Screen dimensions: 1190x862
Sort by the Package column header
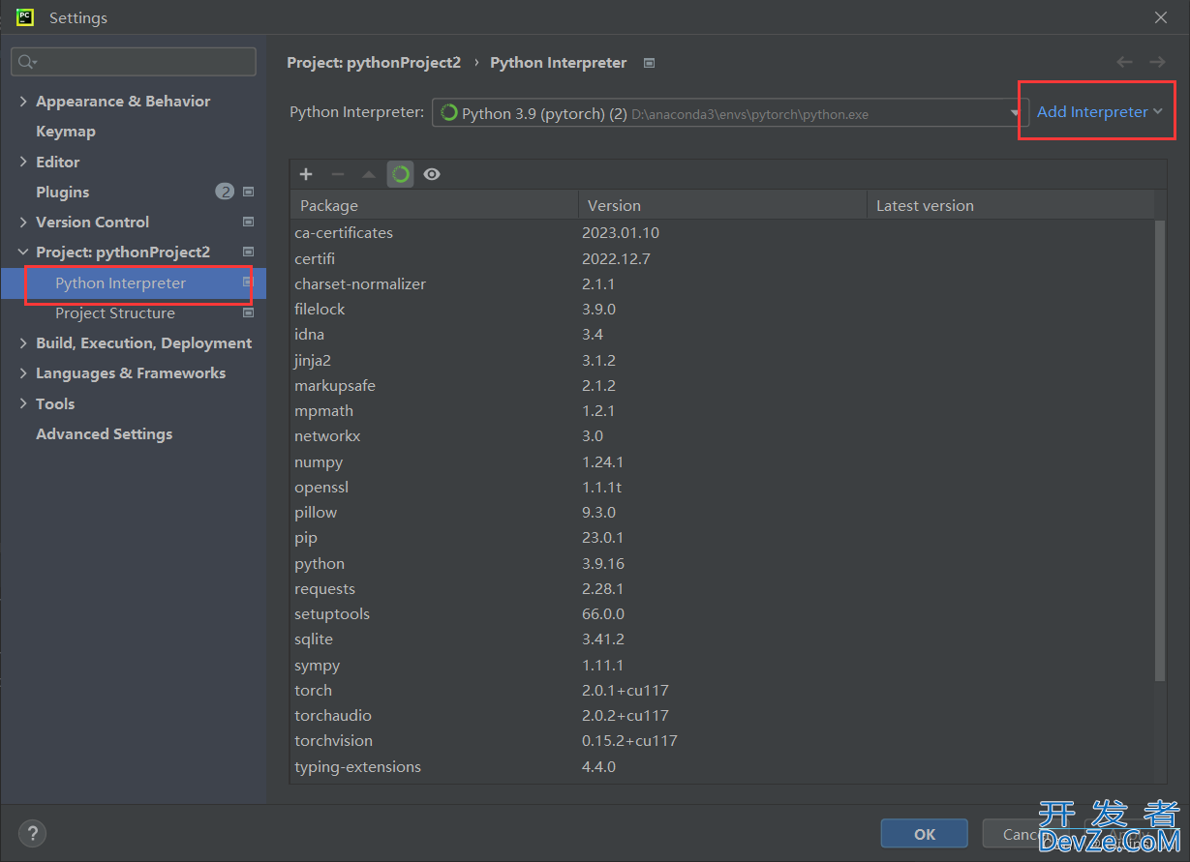click(x=434, y=205)
